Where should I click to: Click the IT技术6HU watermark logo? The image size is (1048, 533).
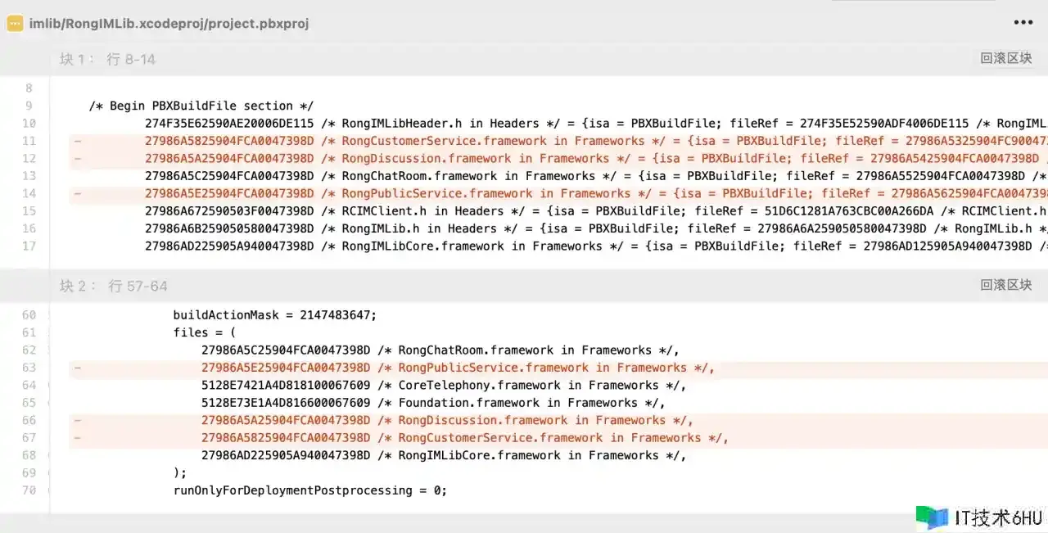978,517
